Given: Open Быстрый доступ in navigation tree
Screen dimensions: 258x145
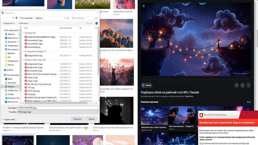Looking at the screenshot, I should 12,30.
